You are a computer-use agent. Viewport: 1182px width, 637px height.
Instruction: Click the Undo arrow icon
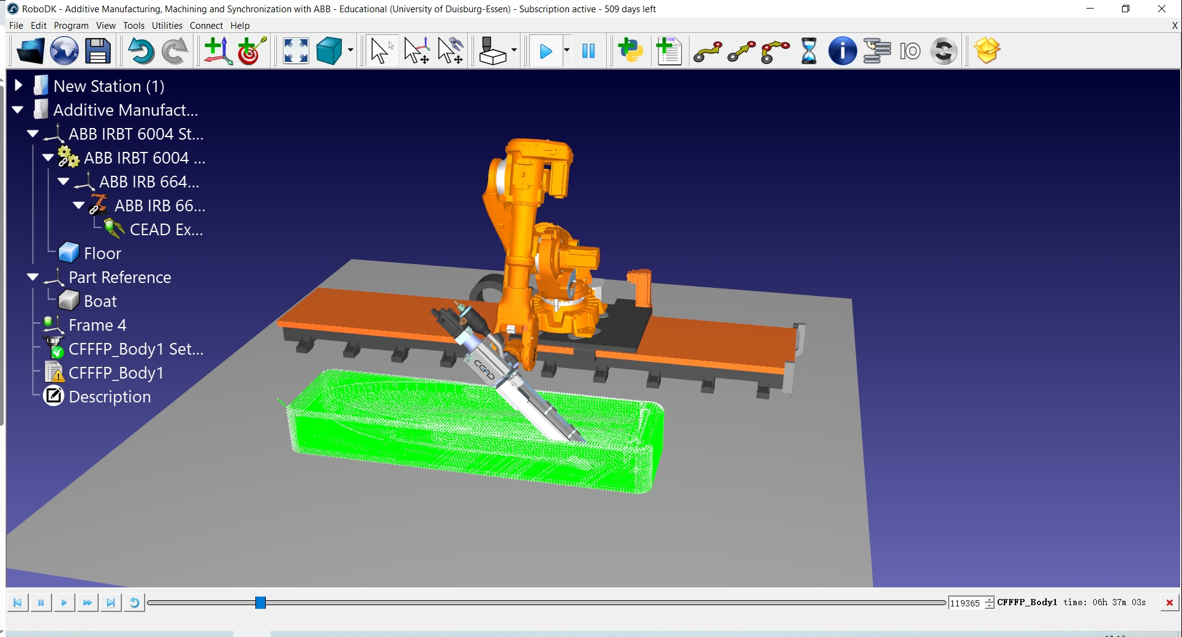point(140,51)
